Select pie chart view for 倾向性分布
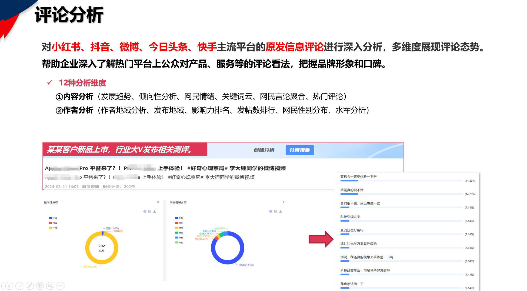The width and height of the screenshot is (527, 291). [x=145, y=212]
